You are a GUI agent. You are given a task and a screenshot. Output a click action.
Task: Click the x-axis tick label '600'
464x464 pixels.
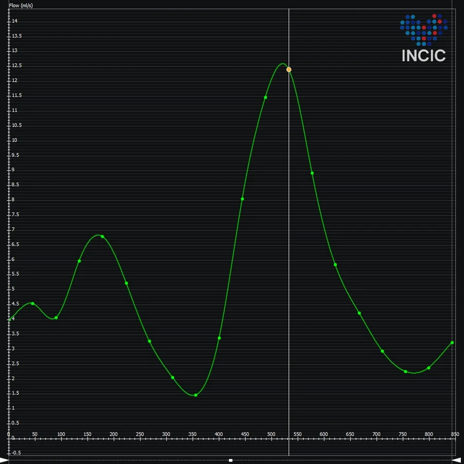pyautogui.click(x=324, y=434)
